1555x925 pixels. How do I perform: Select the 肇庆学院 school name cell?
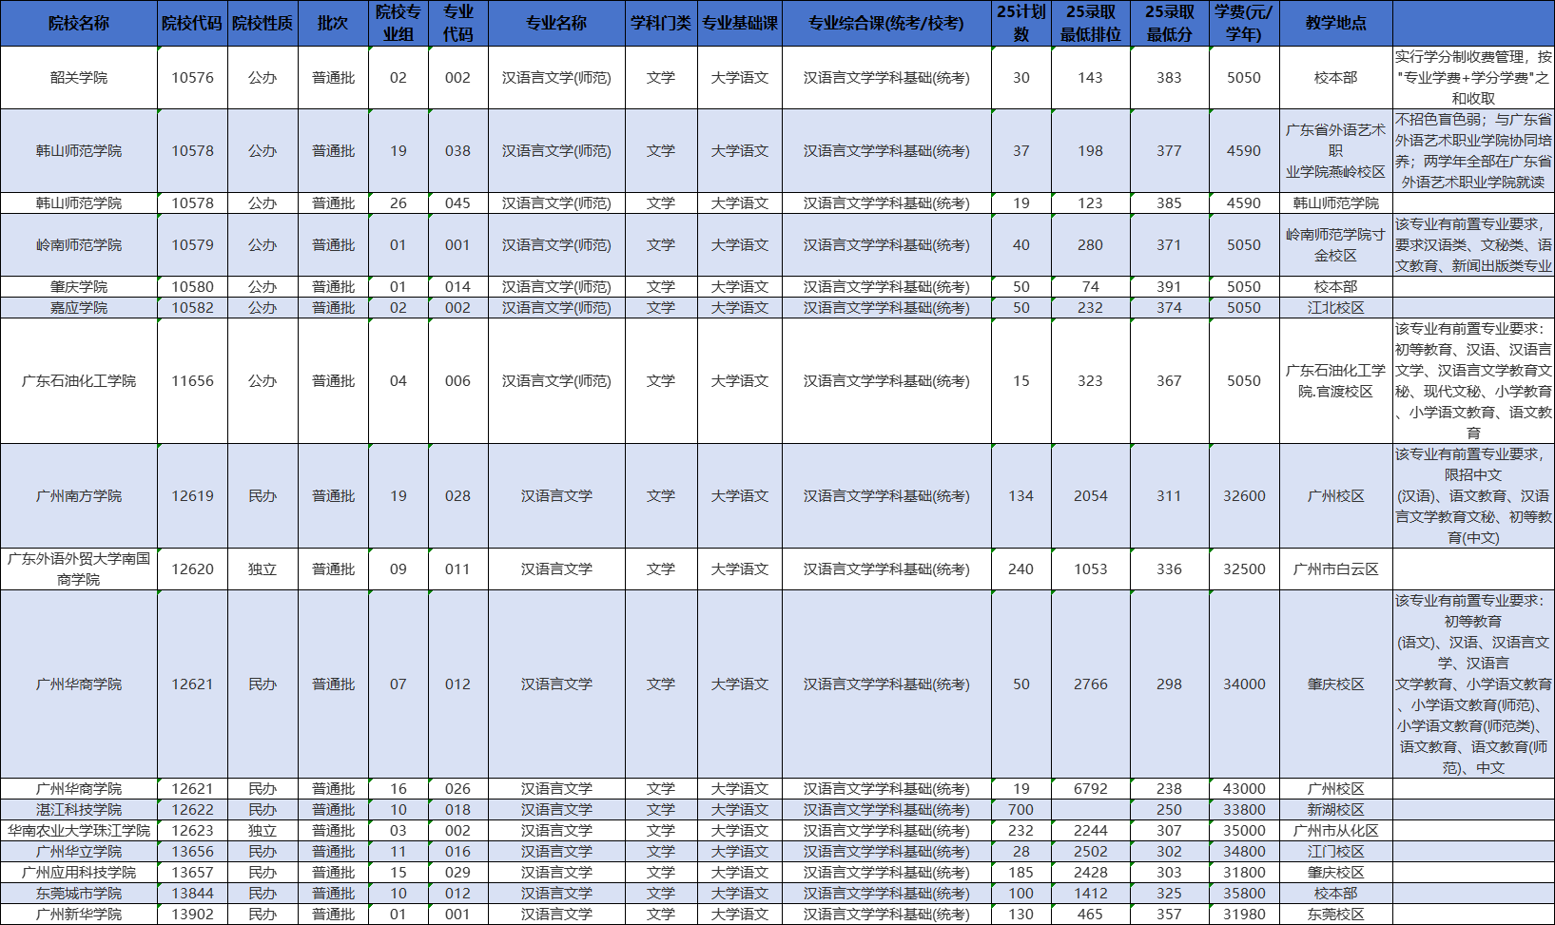(x=79, y=286)
